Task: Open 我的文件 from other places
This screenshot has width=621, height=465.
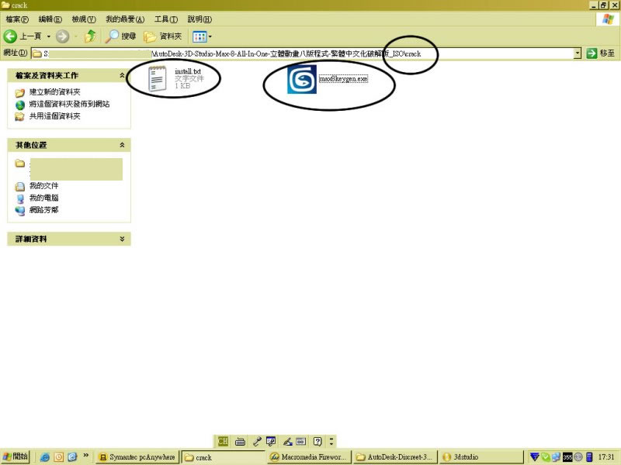Action: pos(43,186)
